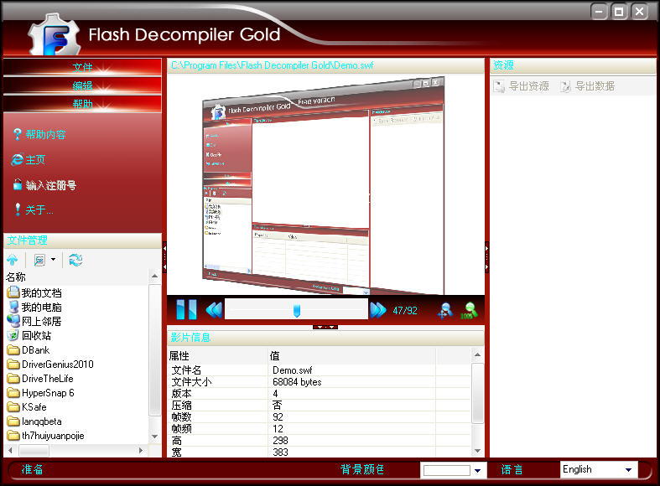This screenshot has width=660, height=486.
Task: Click file list scrollbar up arrow
Action: [154, 277]
